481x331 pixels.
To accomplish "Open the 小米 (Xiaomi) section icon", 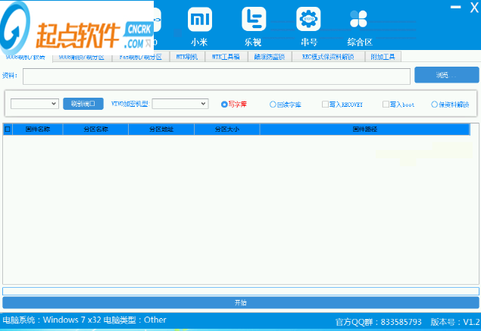I will [200, 20].
